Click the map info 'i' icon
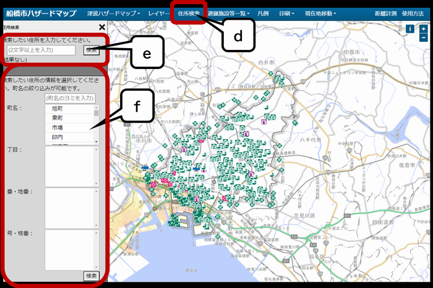 pos(409,28)
